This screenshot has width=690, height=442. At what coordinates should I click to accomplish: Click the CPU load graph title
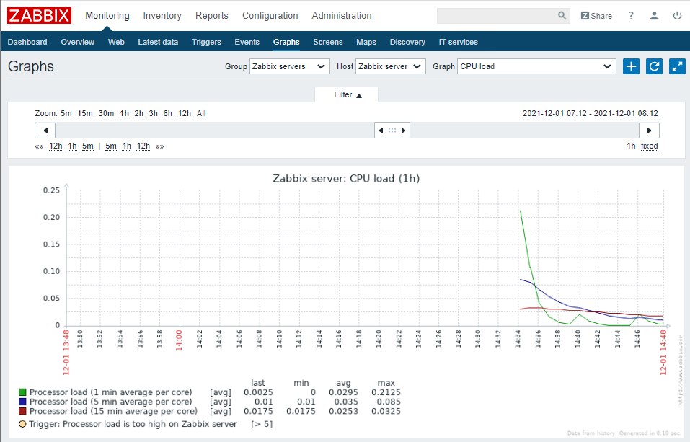346,179
